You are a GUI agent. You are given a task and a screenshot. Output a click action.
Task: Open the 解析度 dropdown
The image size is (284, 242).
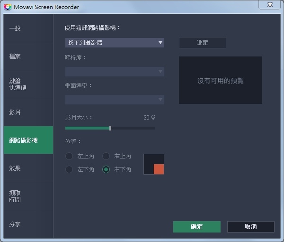pos(115,72)
